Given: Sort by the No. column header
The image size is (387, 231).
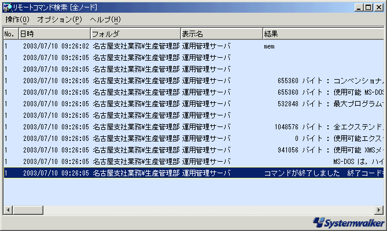Looking at the screenshot, I should pos(11,33).
